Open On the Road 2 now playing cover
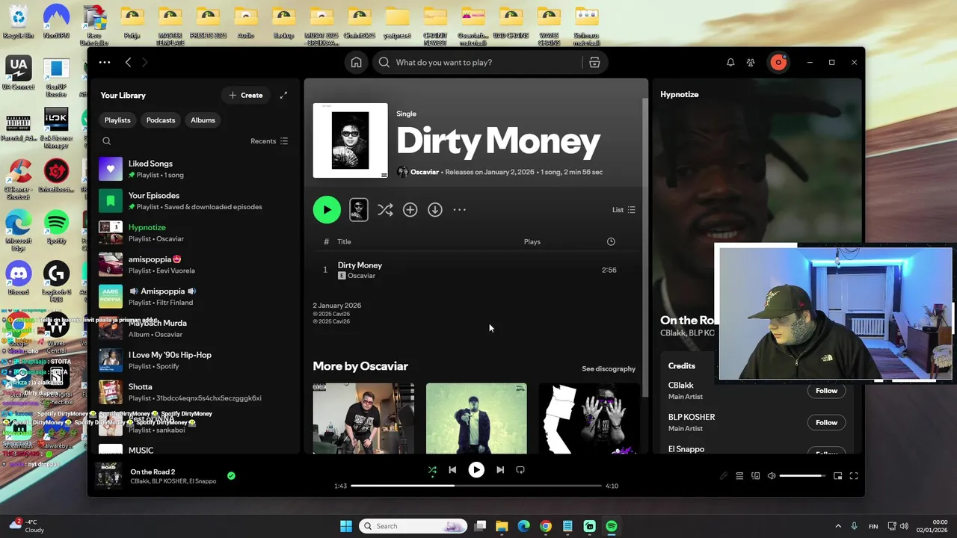The width and height of the screenshot is (957, 538). click(x=108, y=476)
